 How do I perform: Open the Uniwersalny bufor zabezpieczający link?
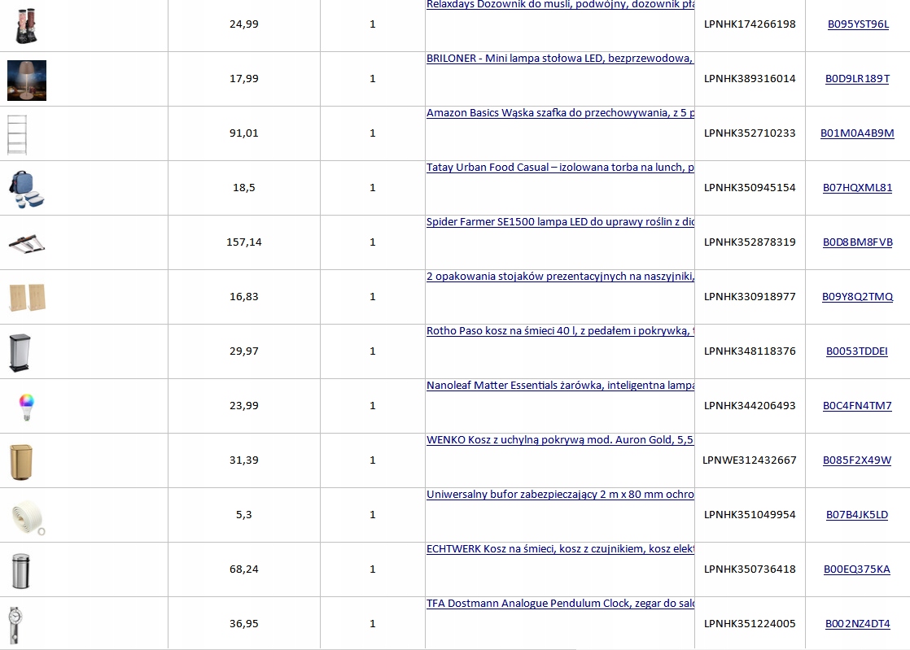560,495
